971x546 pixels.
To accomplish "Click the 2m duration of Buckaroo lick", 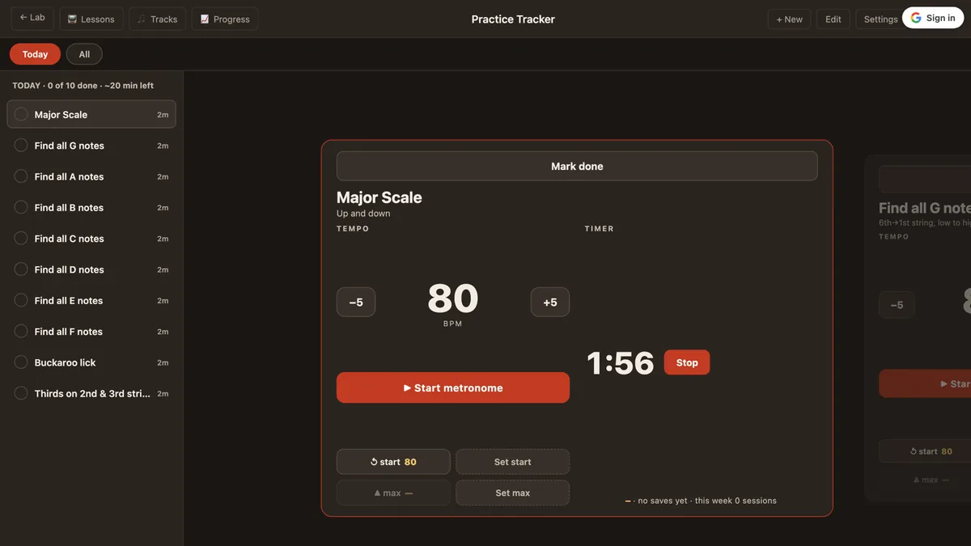I will tap(163, 362).
